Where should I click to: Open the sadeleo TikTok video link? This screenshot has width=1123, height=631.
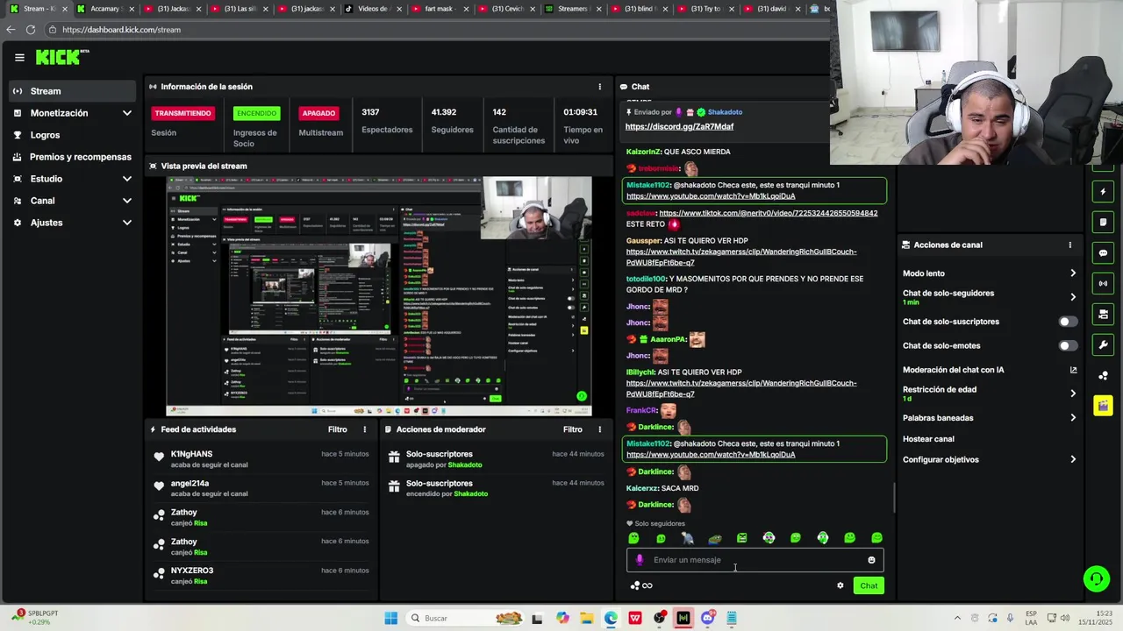pos(768,213)
